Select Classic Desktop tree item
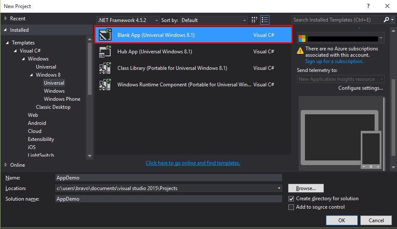This screenshot has height=229, width=397. tap(53, 107)
